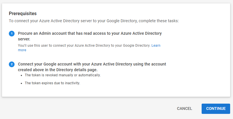233x119 pixels.
Task: Click the gray footer area left of CANCEL
Action: tap(86, 108)
